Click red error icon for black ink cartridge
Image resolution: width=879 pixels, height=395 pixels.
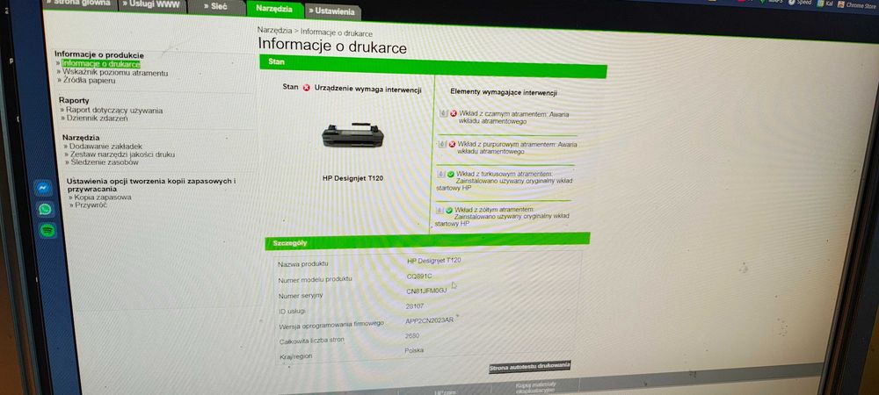click(453, 113)
